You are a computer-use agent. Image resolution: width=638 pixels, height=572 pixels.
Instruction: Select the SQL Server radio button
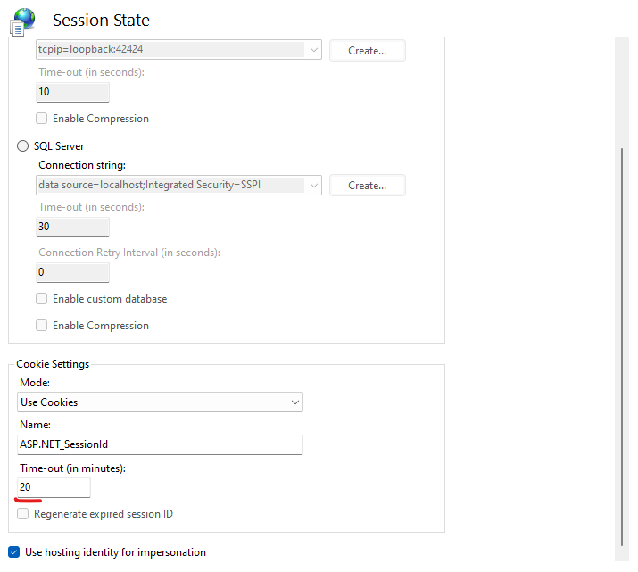(22, 146)
